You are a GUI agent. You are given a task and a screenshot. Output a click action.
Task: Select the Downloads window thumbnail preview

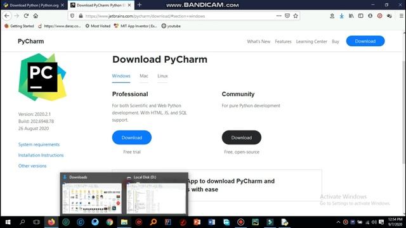[92, 198]
